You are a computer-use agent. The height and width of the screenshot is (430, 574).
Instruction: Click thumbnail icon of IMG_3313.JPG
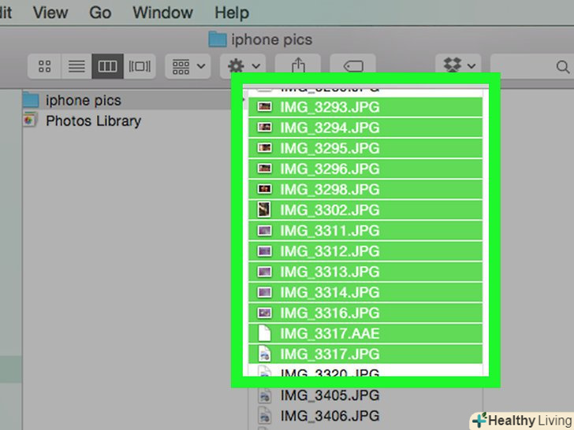[x=264, y=271]
